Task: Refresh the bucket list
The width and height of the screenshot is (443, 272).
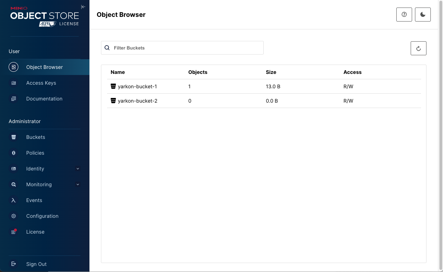Action: point(419,48)
